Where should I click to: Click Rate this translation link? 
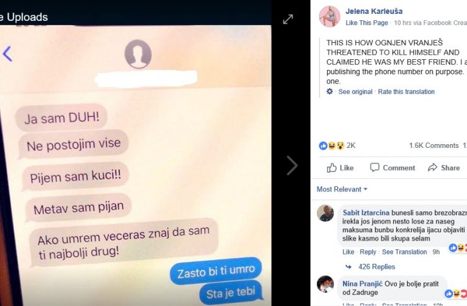[406, 92]
